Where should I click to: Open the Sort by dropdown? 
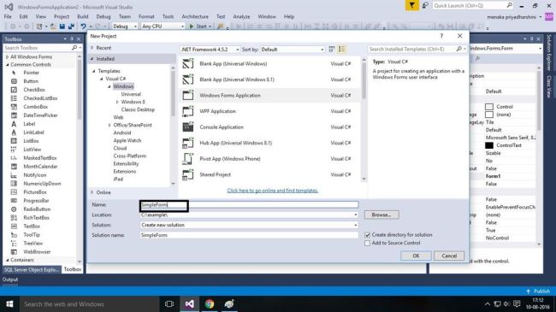click(293, 50)
